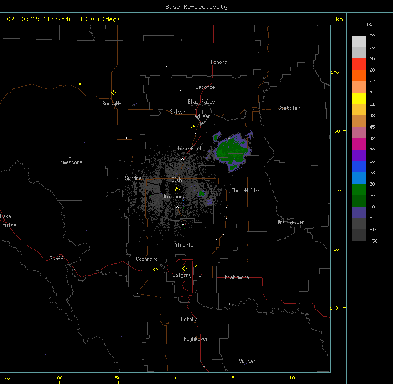The width and height of the screenshot is (393, 384).
Task: Select the Stettler label
Action: pos(289,108)
